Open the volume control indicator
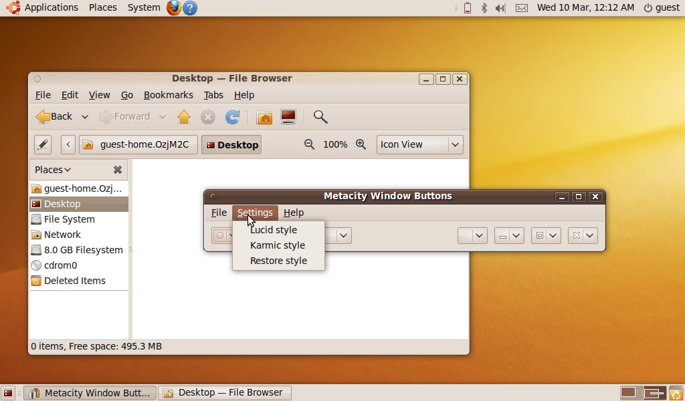 pyautogui.click(x=500, y=7)
